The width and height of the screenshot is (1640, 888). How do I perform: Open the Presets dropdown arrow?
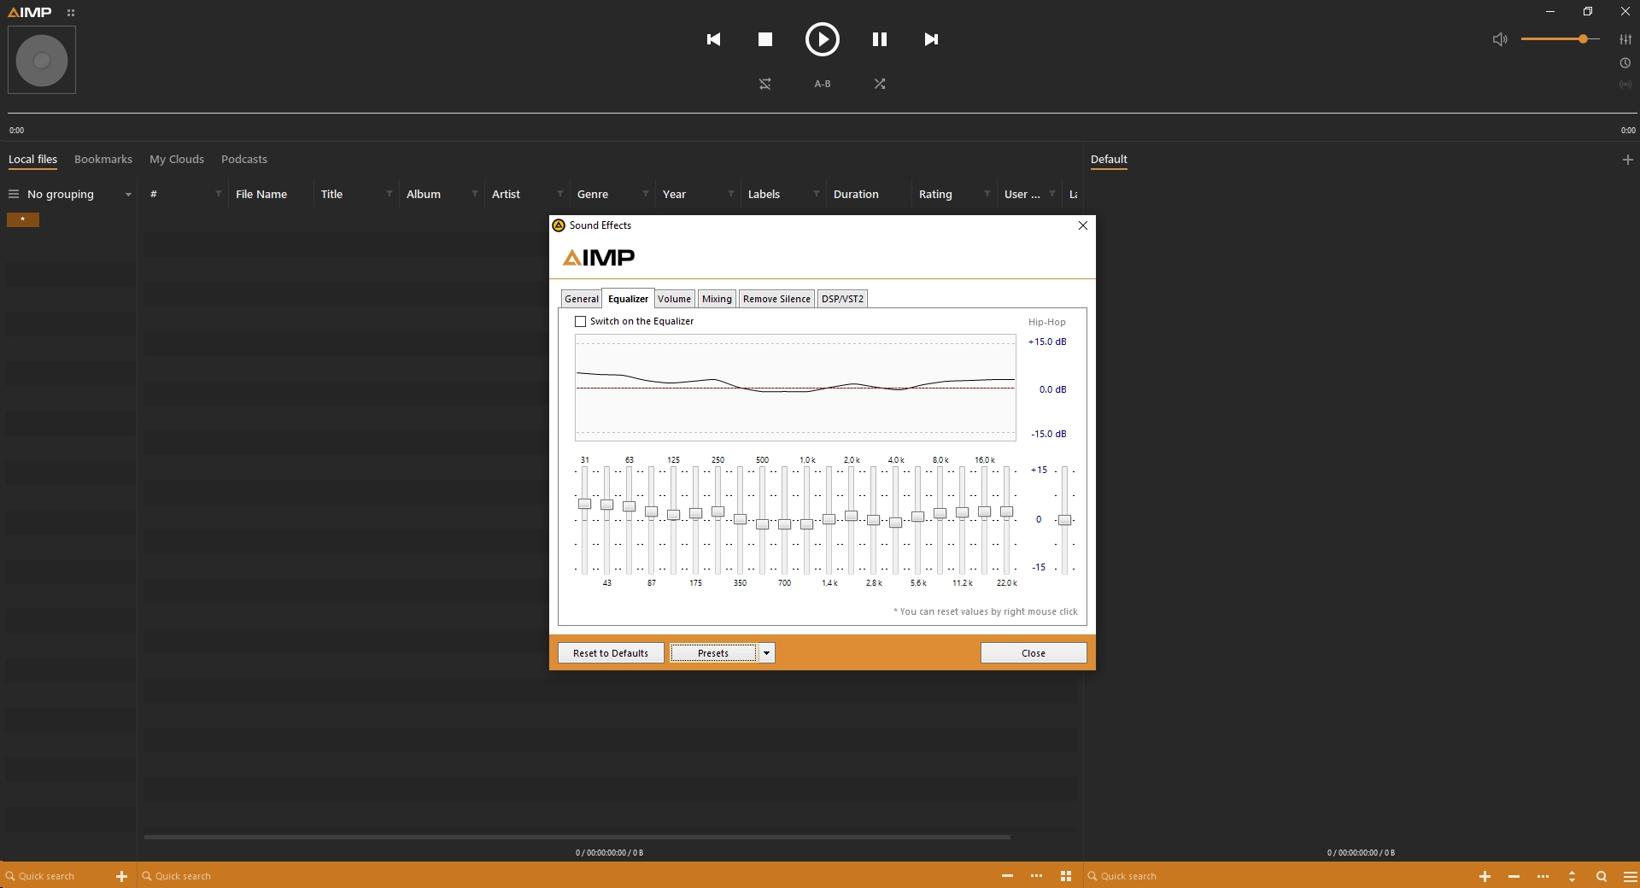point(766,653)
